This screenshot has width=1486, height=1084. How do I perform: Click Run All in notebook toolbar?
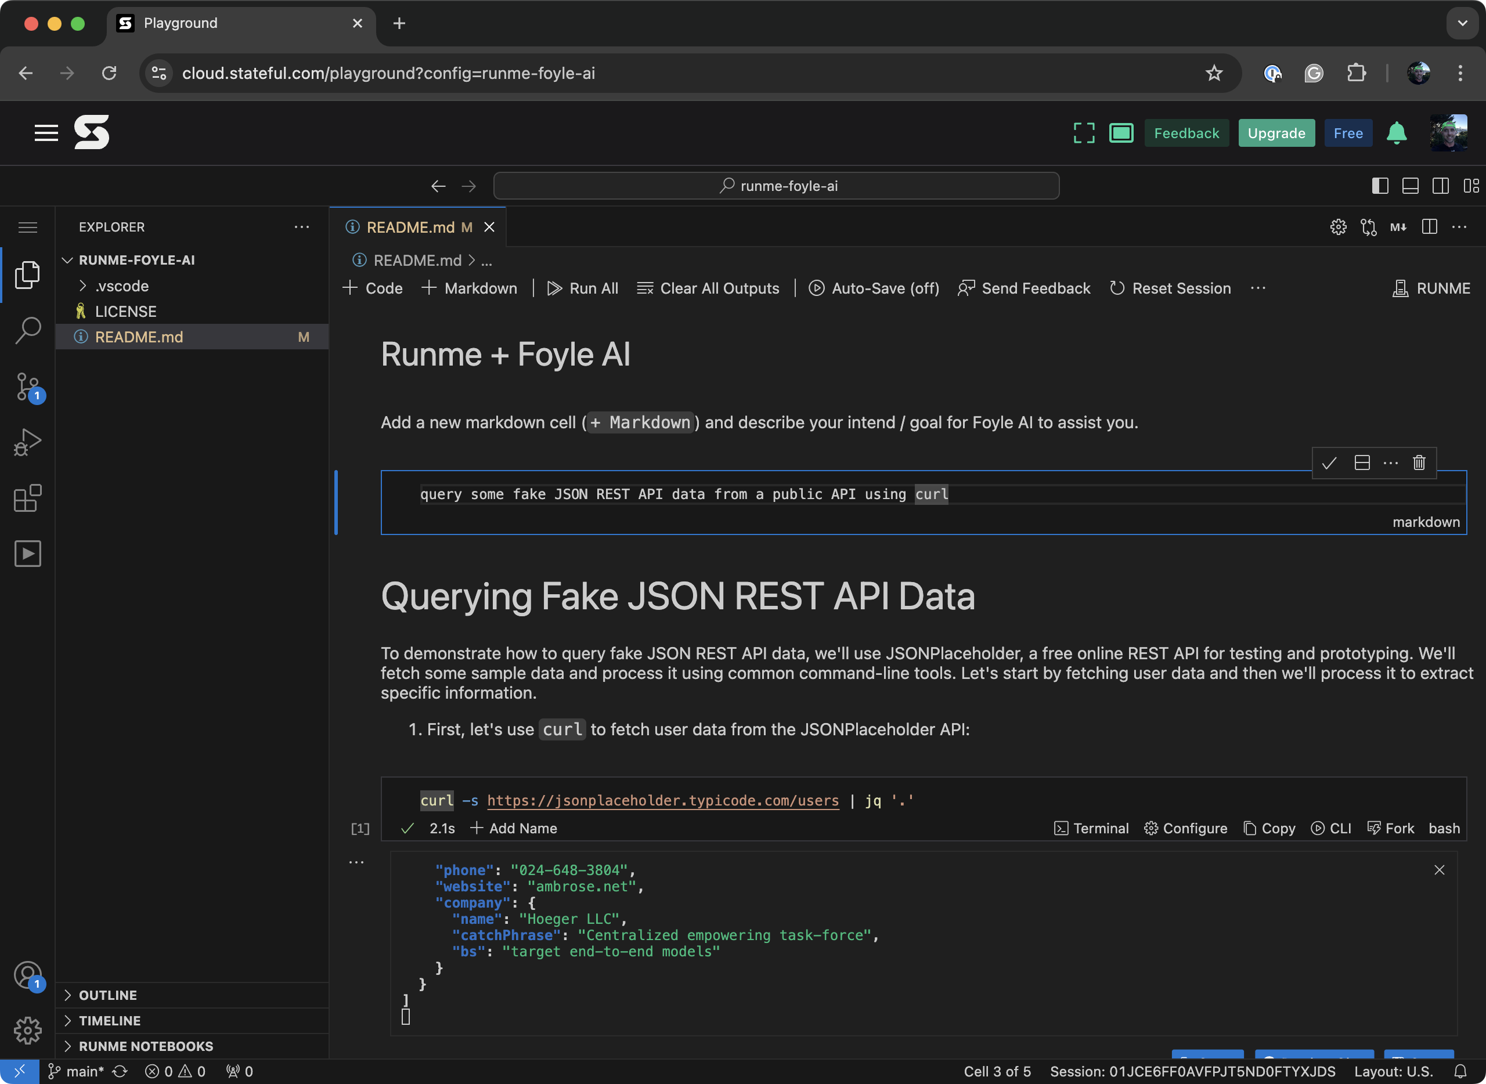coord(582,288)
